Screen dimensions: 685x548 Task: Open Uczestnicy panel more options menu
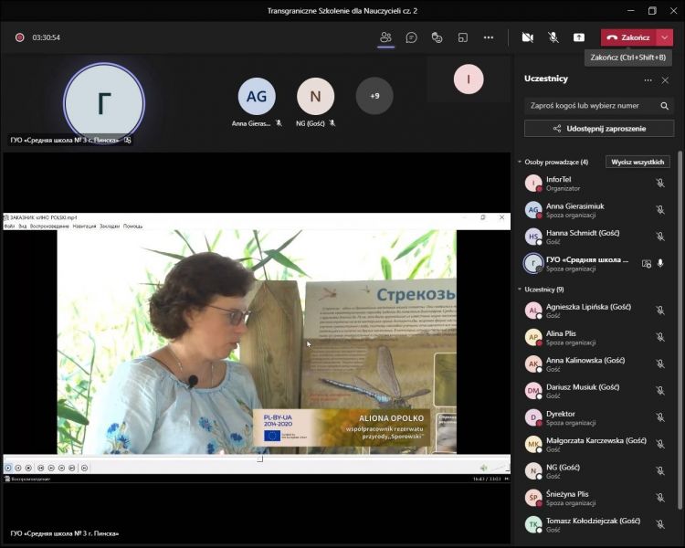pyautogui.click(x=648, y=79)
